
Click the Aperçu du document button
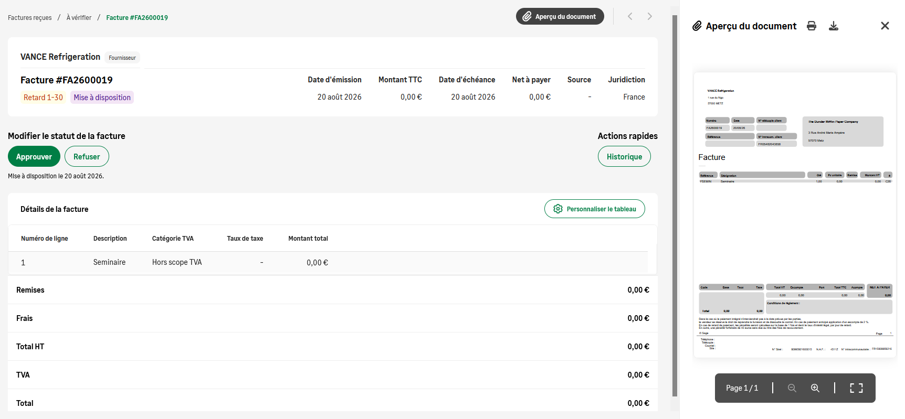560,16
